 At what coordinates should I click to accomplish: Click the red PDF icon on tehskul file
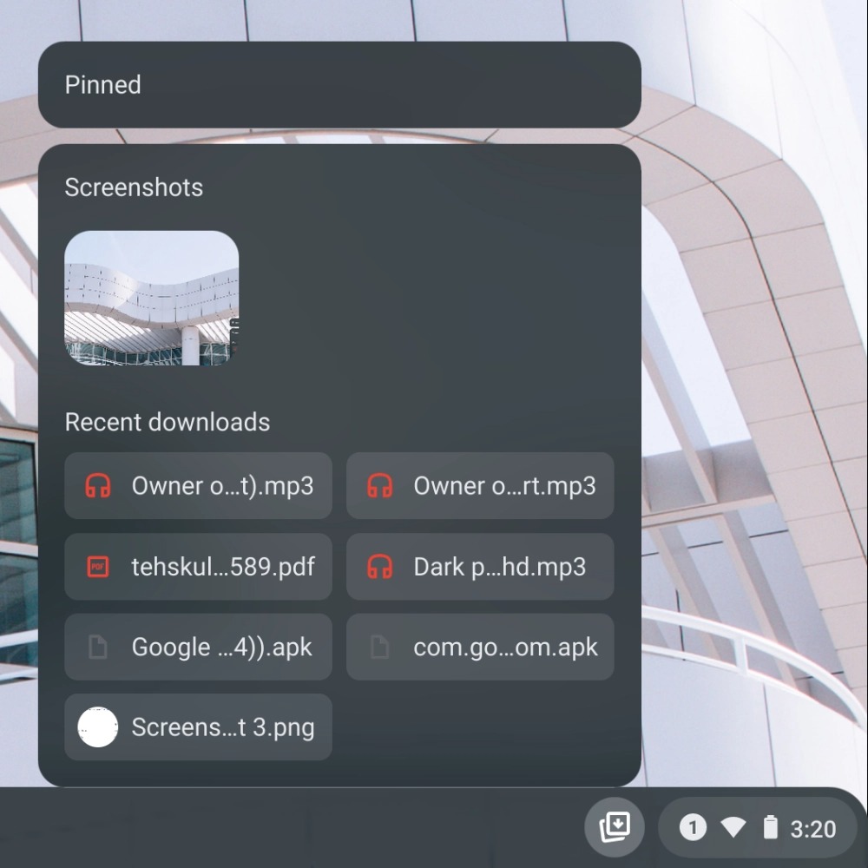pyautogui.click(x=98, y=567)
